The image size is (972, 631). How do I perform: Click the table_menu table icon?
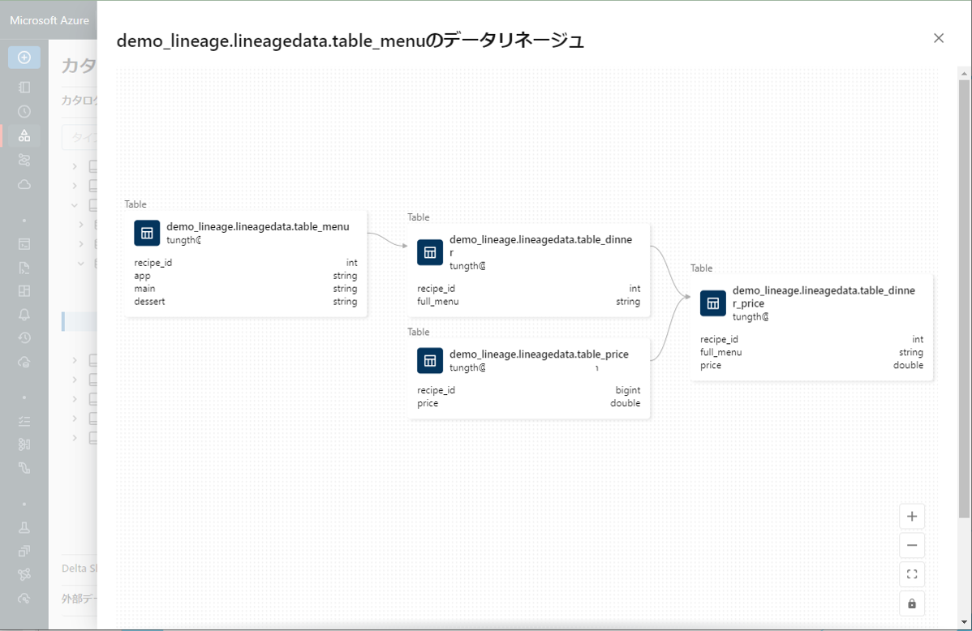[147, 233]
